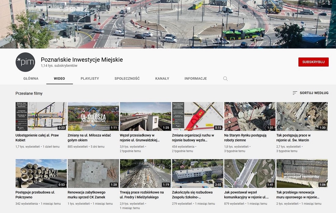The width and height of the screenshot is (336, 213).
Task: Open 'Renowacja zabytkowego murku sprzed CK Zamek'
Action: 93,173
